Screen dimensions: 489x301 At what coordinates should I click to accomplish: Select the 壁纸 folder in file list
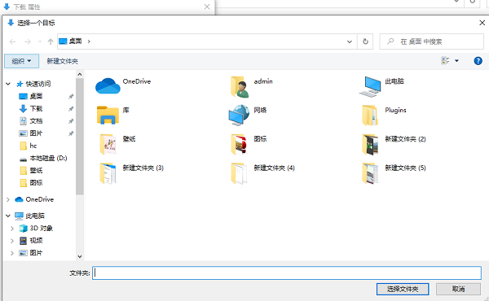(x=108, y=145)
